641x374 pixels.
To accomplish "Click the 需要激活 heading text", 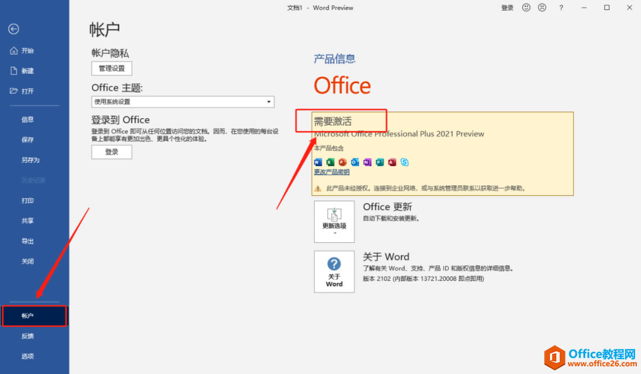I will tap(333, 121).
